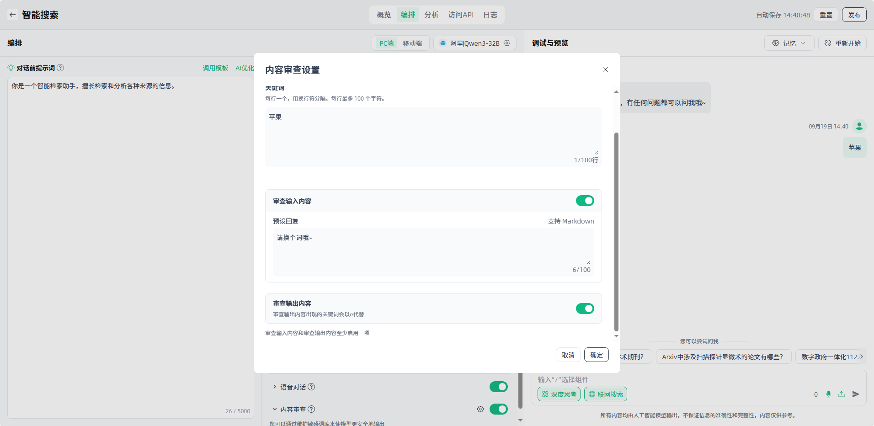Click the back arrow beside 智能搜索

[13, 15]
